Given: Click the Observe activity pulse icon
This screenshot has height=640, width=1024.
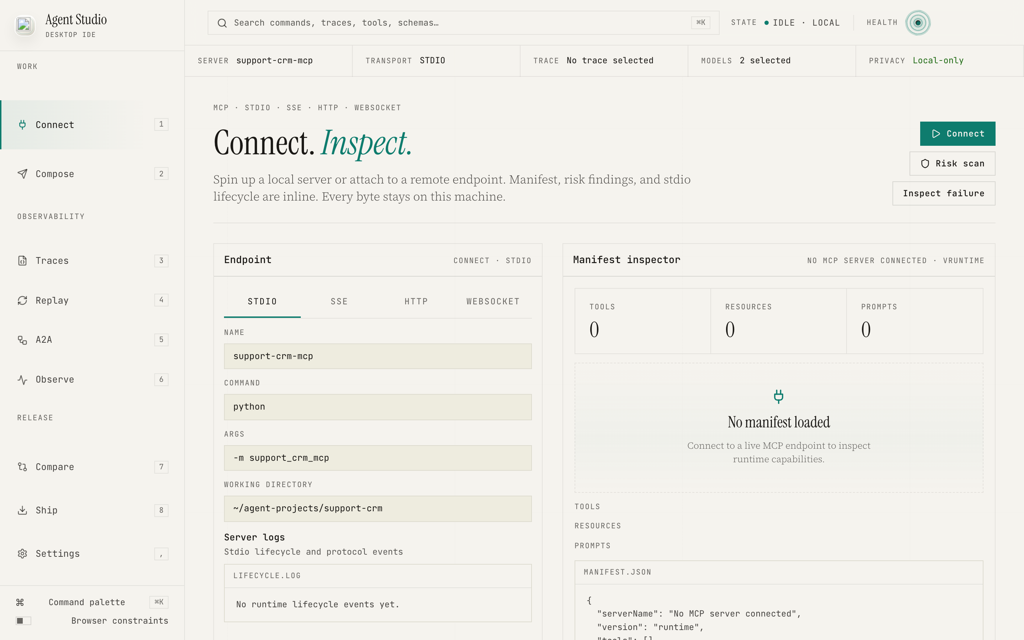Looking at the screenshot, I should tap(22, 380).
